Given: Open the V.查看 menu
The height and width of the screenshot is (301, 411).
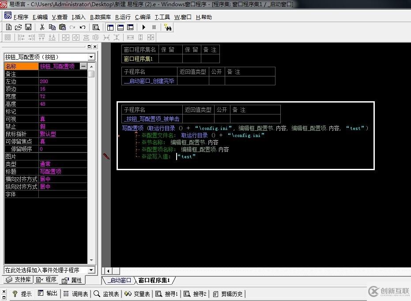Looking at the screenshot, I should pos(60,17).
